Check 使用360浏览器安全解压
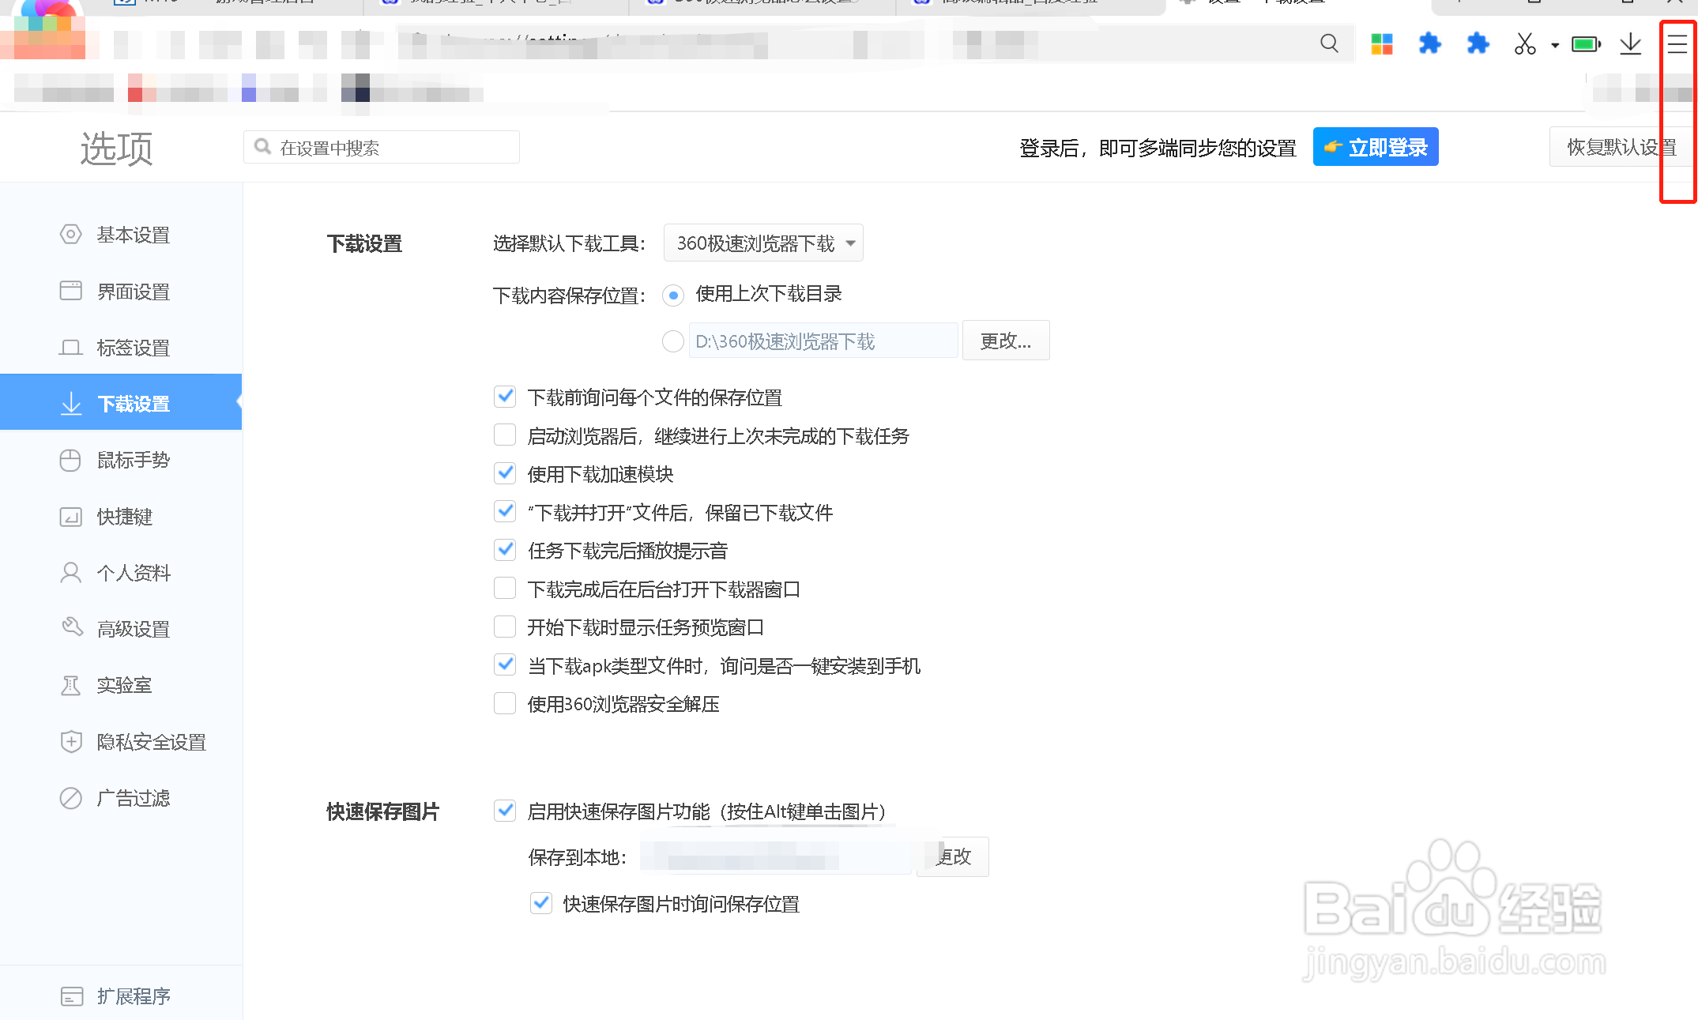Viewport: 1698px width, 1020px height. [505, 702]
